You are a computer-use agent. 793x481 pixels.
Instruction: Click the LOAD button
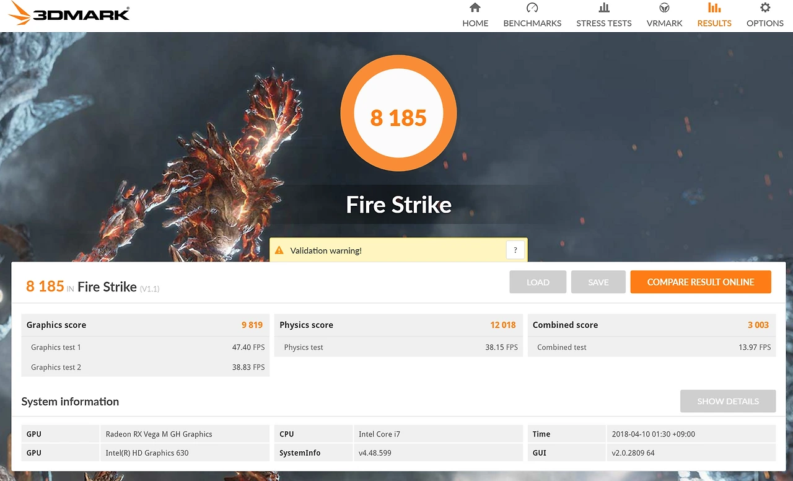pos(538,282)
